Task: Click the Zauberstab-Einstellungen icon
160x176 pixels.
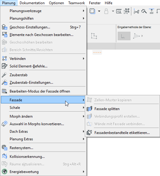Action: 5,83
